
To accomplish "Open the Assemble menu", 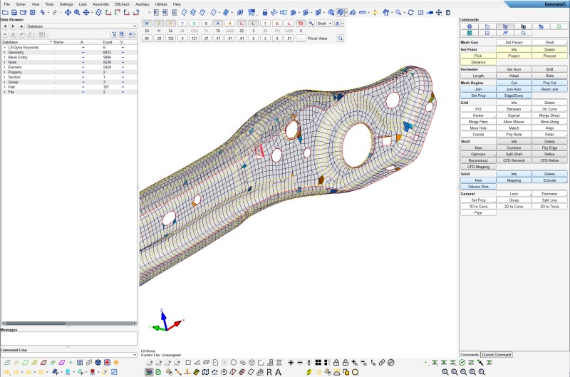I will [x=100, y=4].
